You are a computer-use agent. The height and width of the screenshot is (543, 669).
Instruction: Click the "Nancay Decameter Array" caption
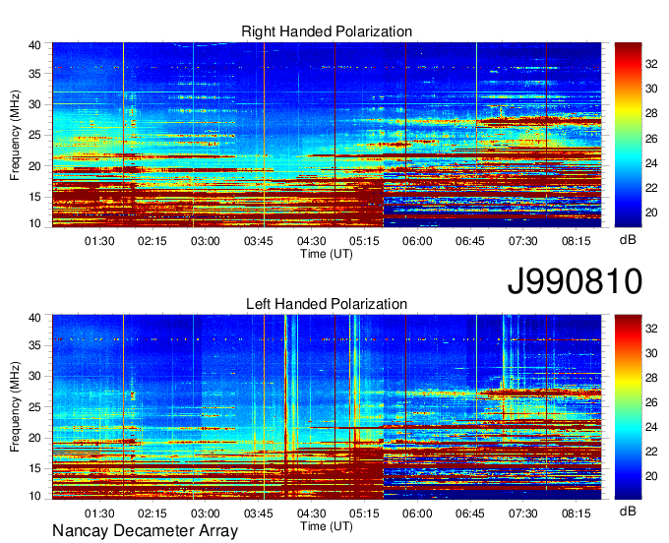pos(145,531)
